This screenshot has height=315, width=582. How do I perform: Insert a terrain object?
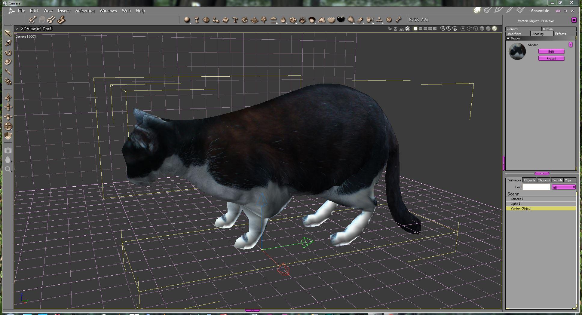254,20
